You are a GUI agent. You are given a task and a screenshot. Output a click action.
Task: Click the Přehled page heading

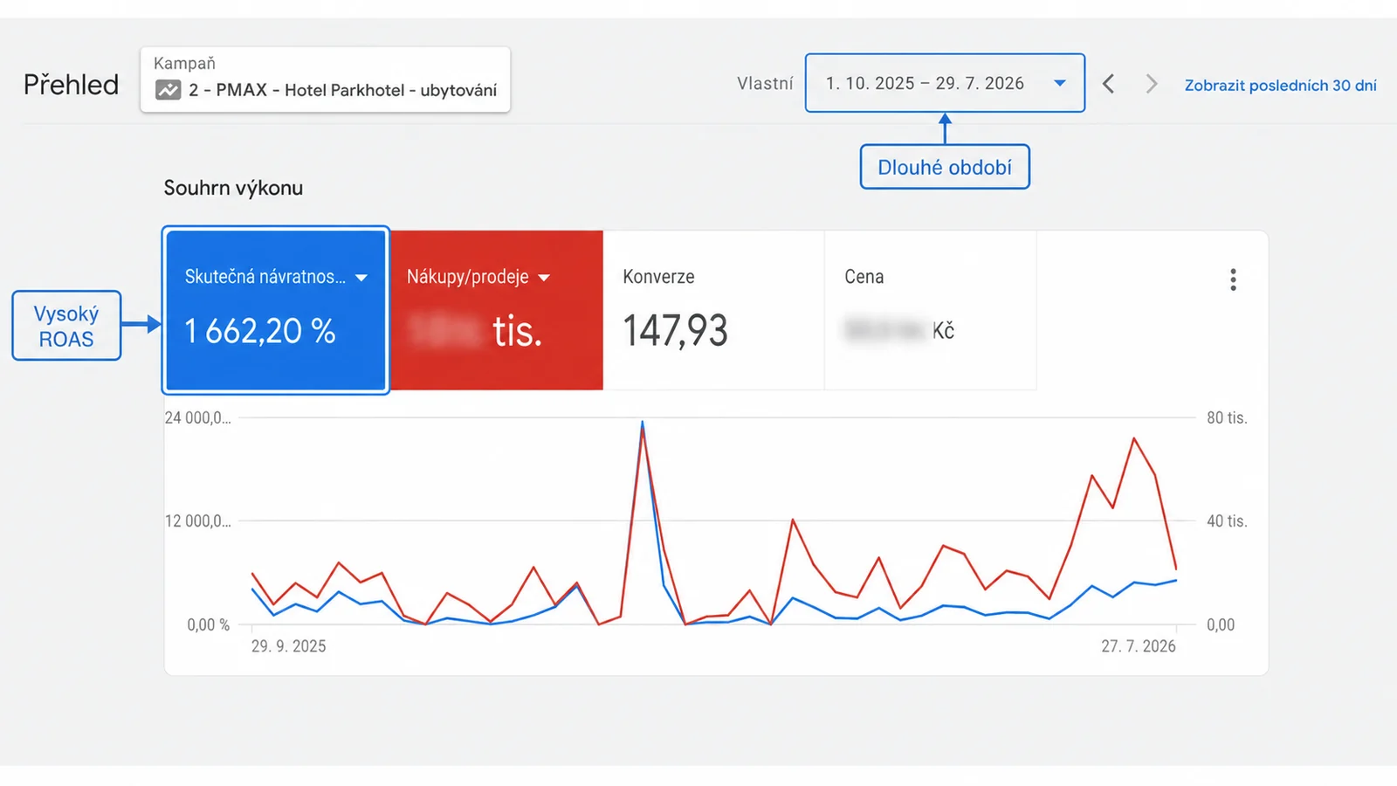(71, 85)
